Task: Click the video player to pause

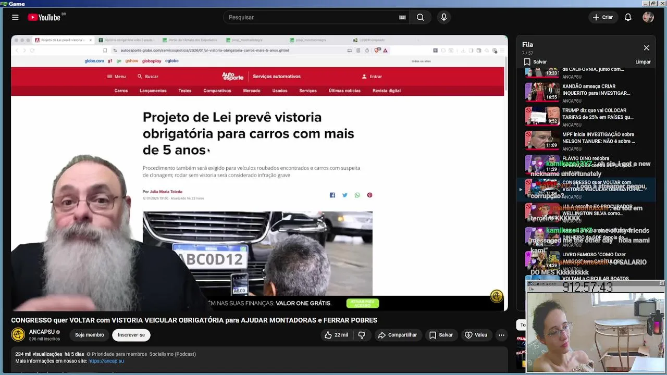Action: [x=259, y=173]
